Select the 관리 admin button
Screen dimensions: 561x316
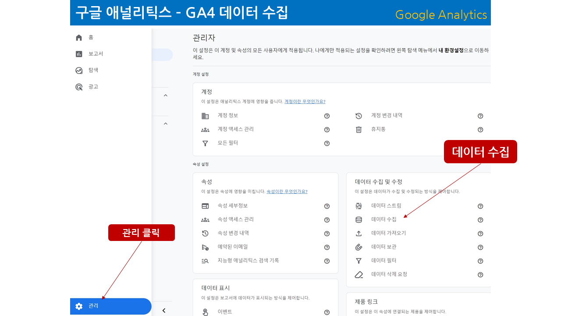[110, 306]
